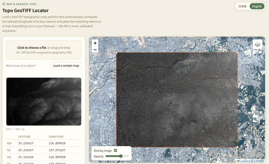The height and width of the screenshot is (164, 269).
Task: Click the grayscale elevation preview thumbnail
Action: (x=44, y=102)
